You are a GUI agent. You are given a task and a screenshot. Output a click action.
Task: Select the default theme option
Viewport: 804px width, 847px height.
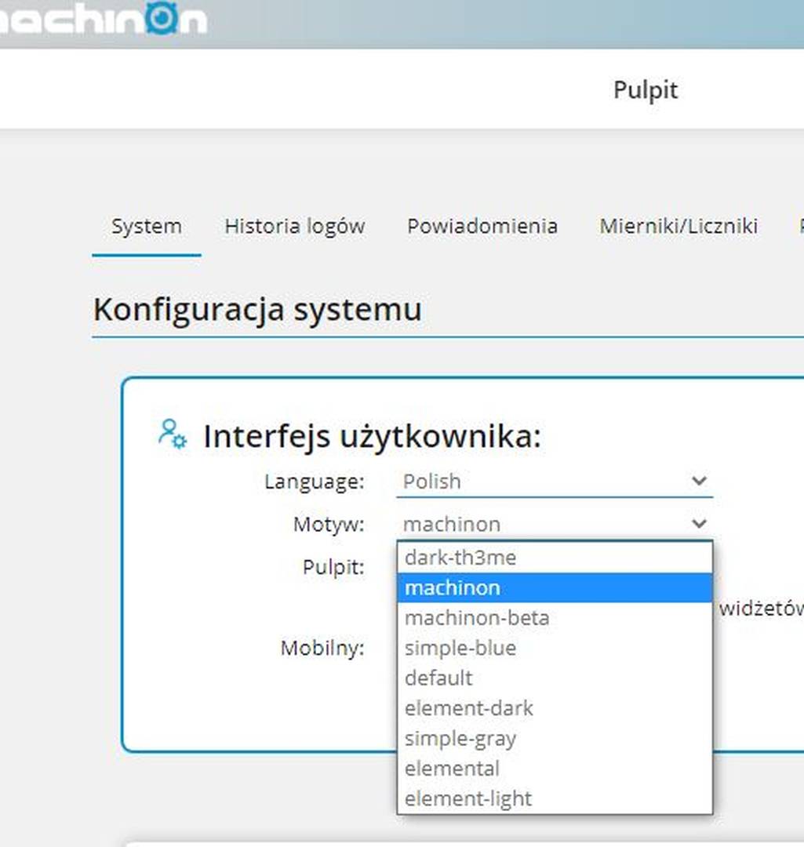[555, 678]
